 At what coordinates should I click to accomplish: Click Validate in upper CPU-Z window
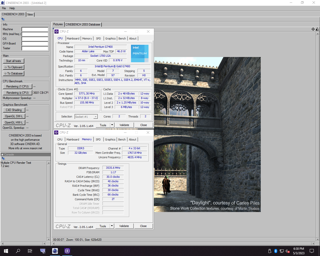[x=124, y=125]
